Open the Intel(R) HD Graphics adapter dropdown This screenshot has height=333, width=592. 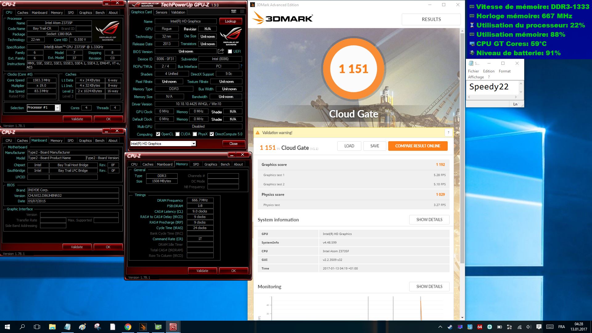coord(193,144)
